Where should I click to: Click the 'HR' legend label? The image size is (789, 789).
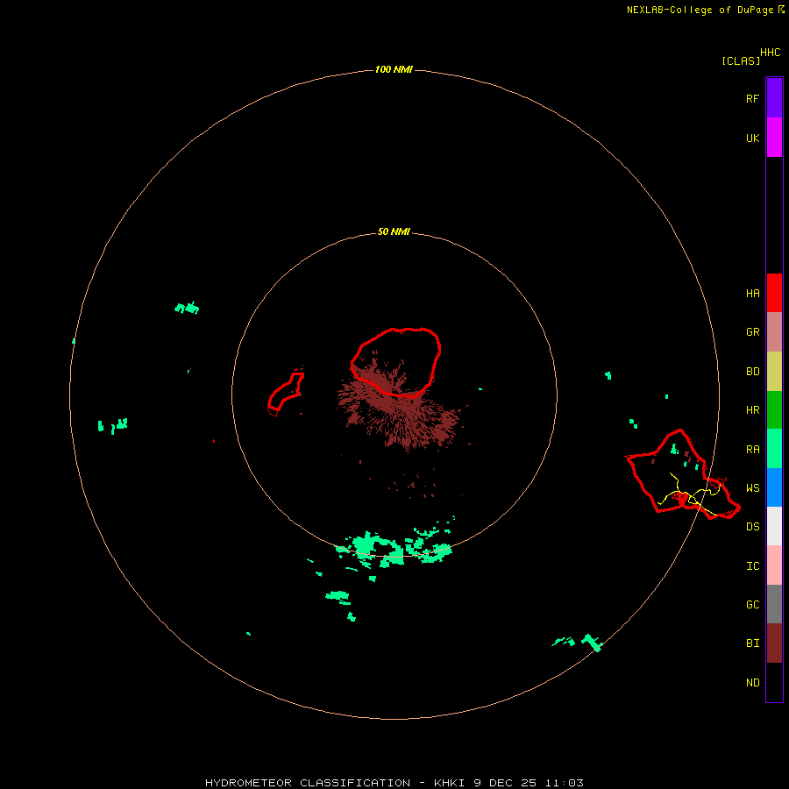(x=752, y=410)
